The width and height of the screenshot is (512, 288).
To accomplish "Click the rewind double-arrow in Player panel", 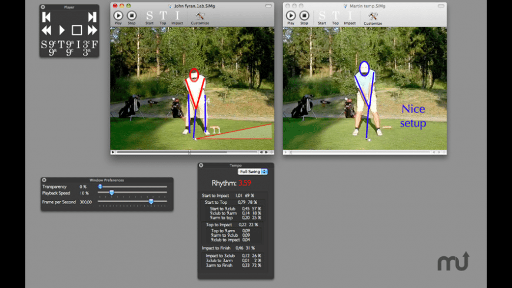I will (46, 31).
